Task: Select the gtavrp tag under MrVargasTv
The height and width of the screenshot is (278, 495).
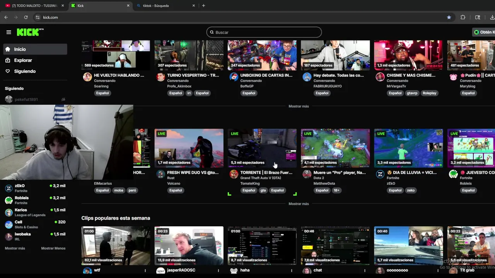Action: pos(412,93)
